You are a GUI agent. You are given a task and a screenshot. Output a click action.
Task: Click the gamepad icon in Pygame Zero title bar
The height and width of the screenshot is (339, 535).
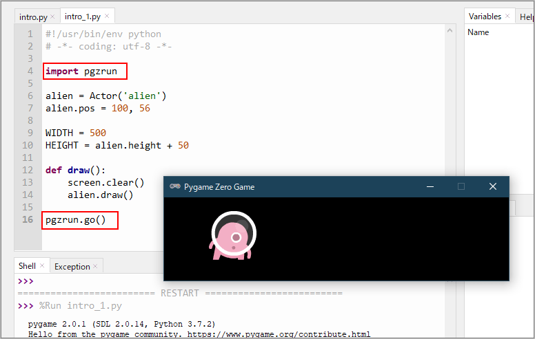click(x=175, y=186)
